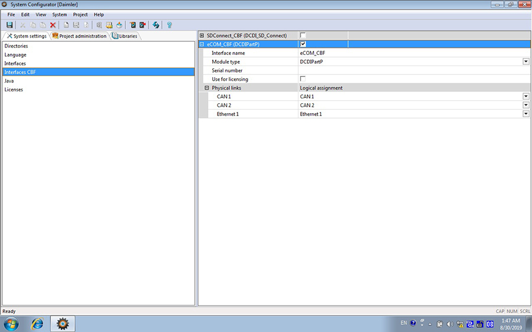532x332 pixels.
Task: Click the Windows Start orb
Action: [x=11, y=323]
